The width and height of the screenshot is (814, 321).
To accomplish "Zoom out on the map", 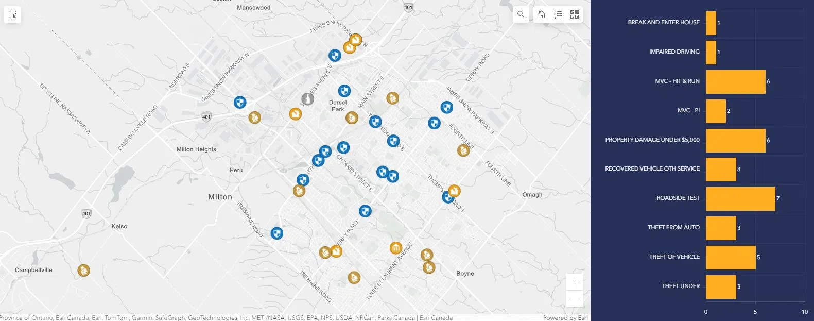I will pos(575,299).
